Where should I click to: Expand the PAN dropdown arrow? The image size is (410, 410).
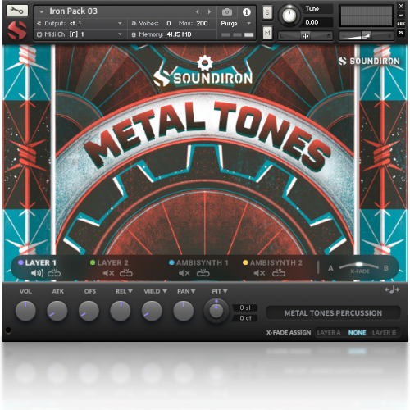coord(193,291)
